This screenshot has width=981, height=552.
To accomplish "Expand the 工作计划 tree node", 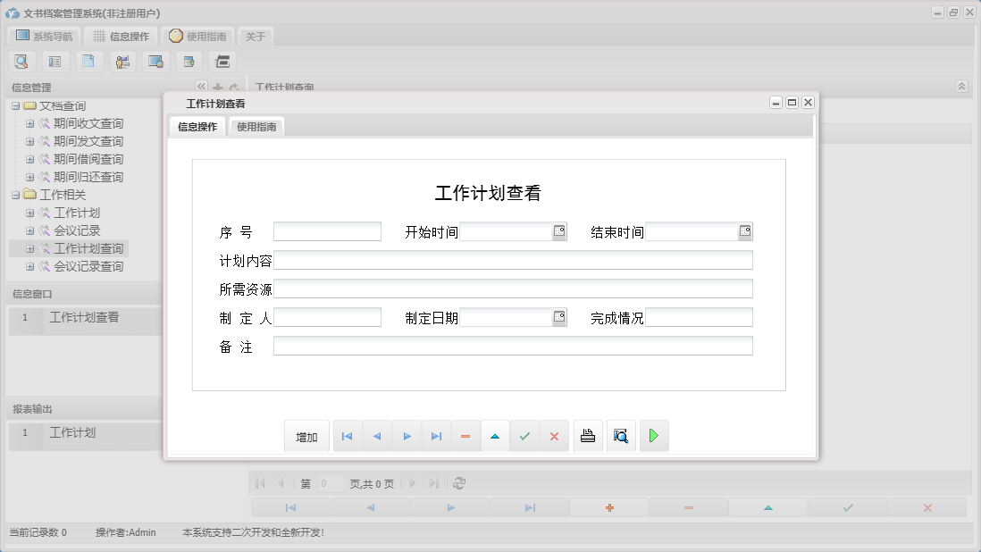I will tap(30, 213).
